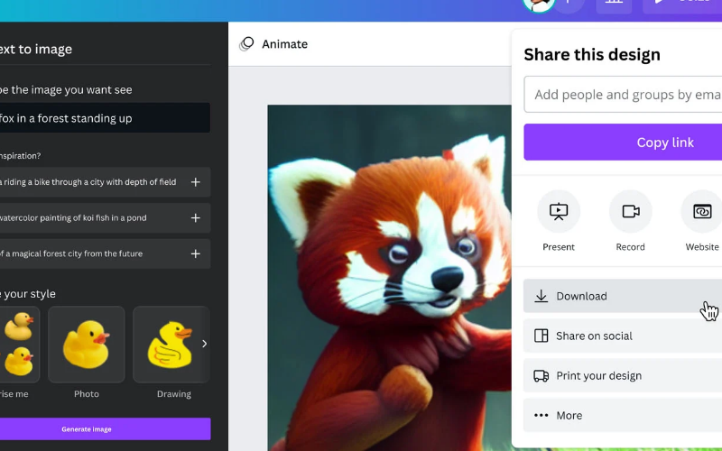Open the chart insights icon in top bar
This screenshot has width=722, height=451.
pyautogui.click(x=614, y=4)
